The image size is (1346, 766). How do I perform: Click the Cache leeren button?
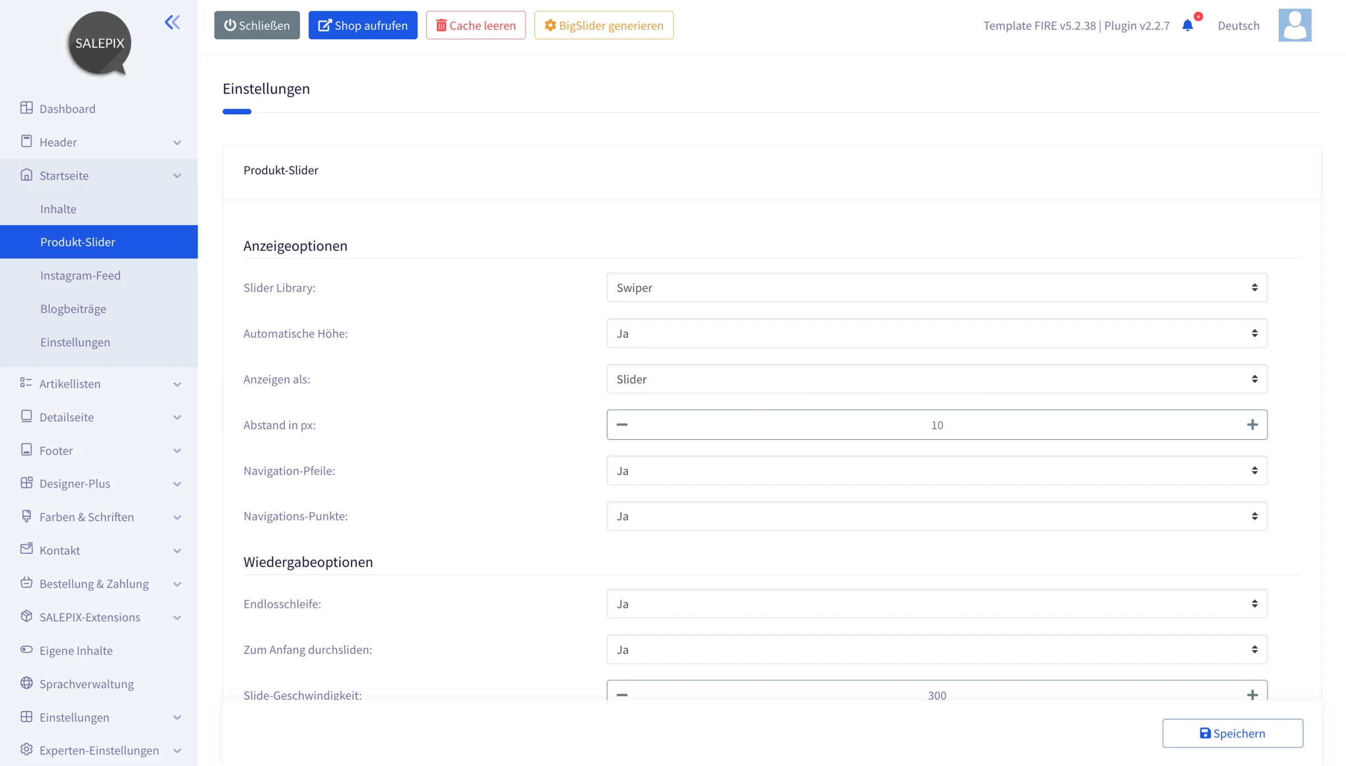point(476,25)
